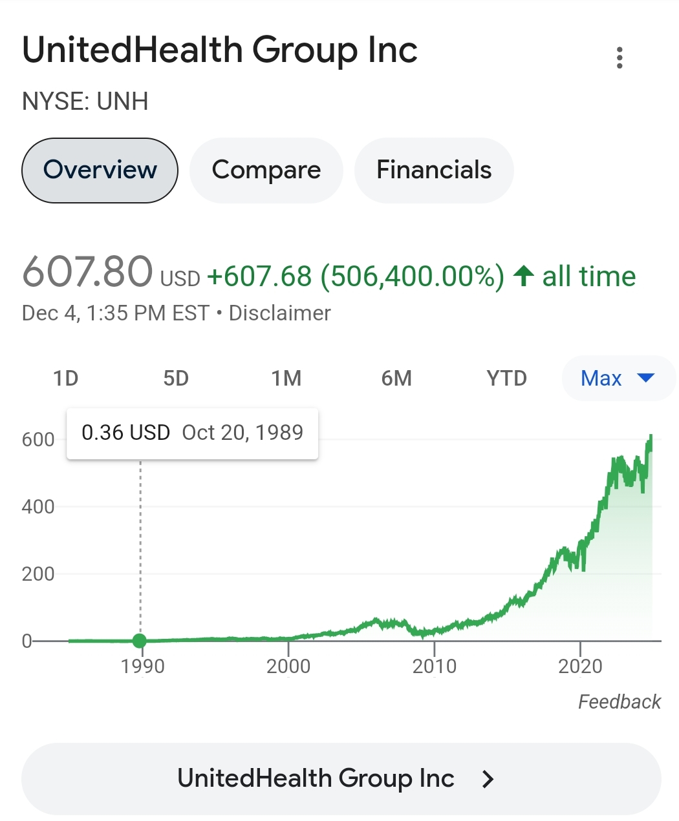
Task: Select the Overview tab
Action: 100,170
